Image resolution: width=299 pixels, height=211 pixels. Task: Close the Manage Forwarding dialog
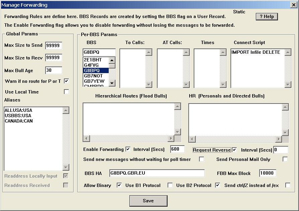[294, 5]
